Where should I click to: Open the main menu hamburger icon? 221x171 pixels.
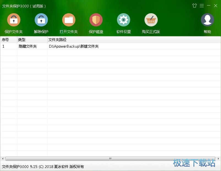pos(202,6)
